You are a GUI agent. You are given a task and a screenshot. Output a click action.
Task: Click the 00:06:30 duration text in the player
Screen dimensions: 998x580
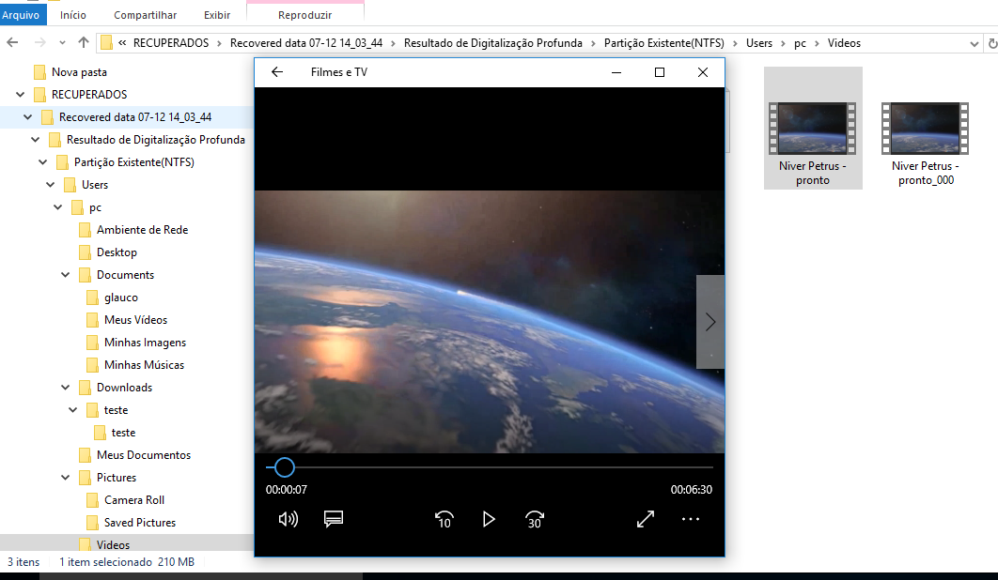(692, 490)
